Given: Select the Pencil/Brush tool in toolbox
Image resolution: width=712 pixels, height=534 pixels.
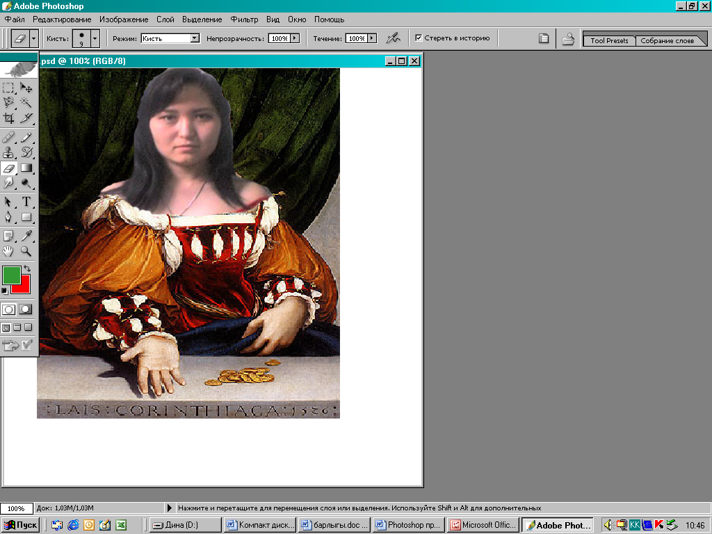Looking at the screenshot, I should [x=26, y=137].
